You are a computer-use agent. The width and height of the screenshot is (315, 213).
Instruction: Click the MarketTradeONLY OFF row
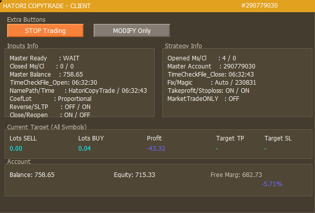[x=204, y=99]
